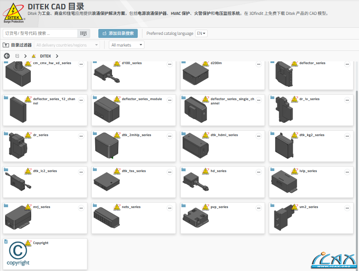Expand chevron after DITEK breadcrumb
The height and width of the screenshot is (271, 359).
coord(57,56)
